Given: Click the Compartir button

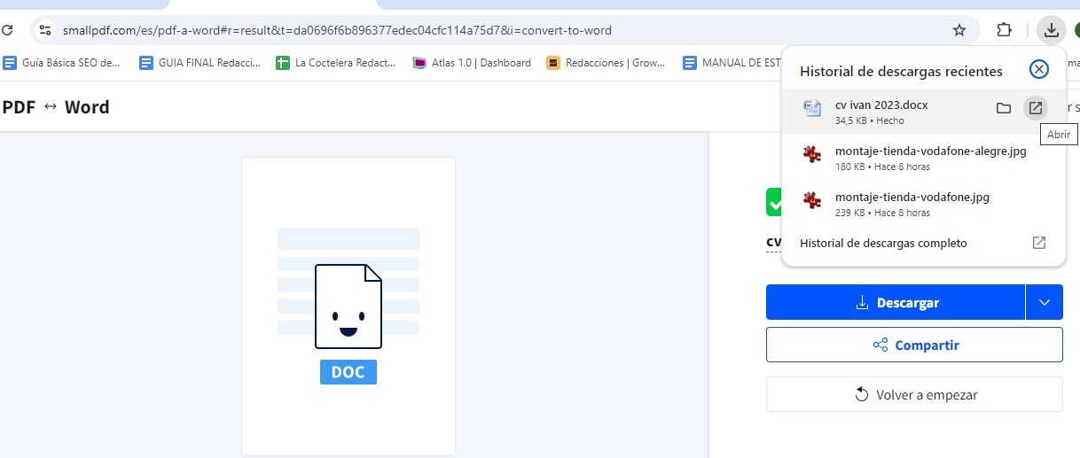Looking at the screenshot, I should coord(914,345).
